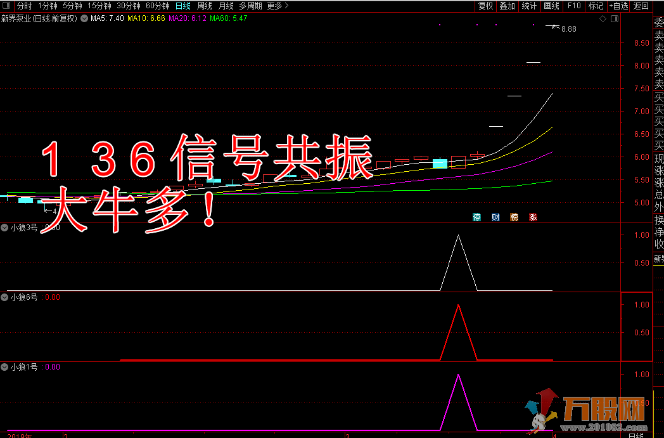This screenshot has width=664, height=438.
Task: Click the 涨 limit-up marker icon
Action: (533, 217)
